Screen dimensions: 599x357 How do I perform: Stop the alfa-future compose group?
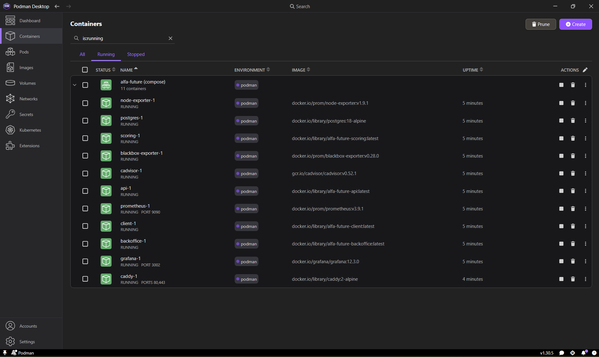coord(561,85)
